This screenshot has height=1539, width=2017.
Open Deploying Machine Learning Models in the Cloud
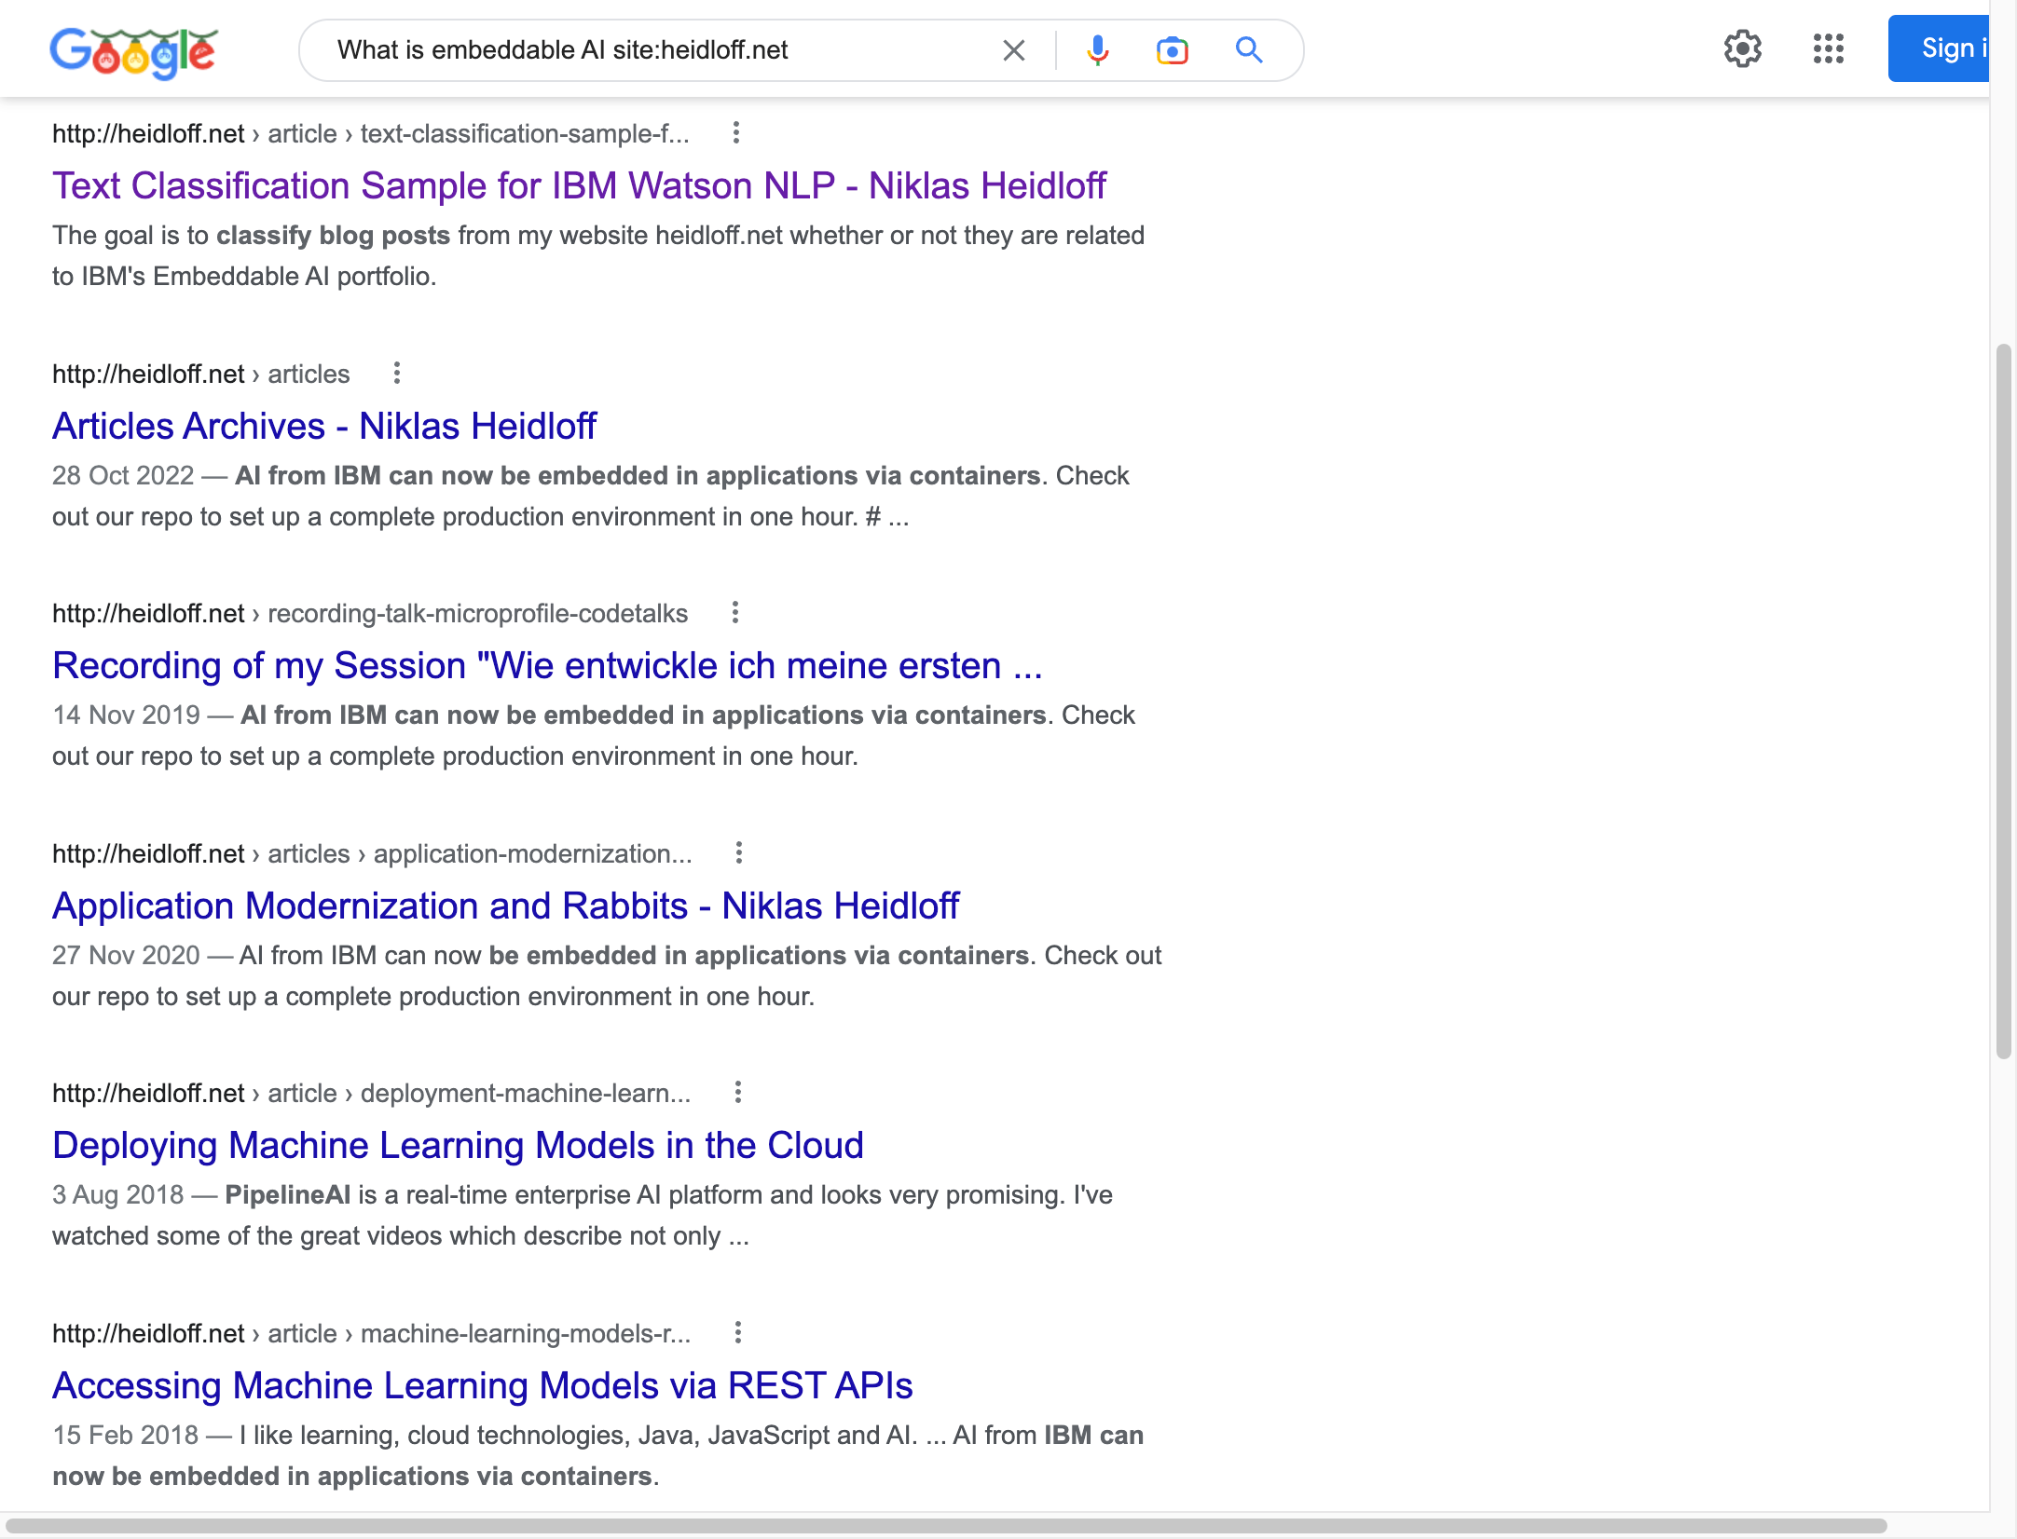[x=458, y=1145]
